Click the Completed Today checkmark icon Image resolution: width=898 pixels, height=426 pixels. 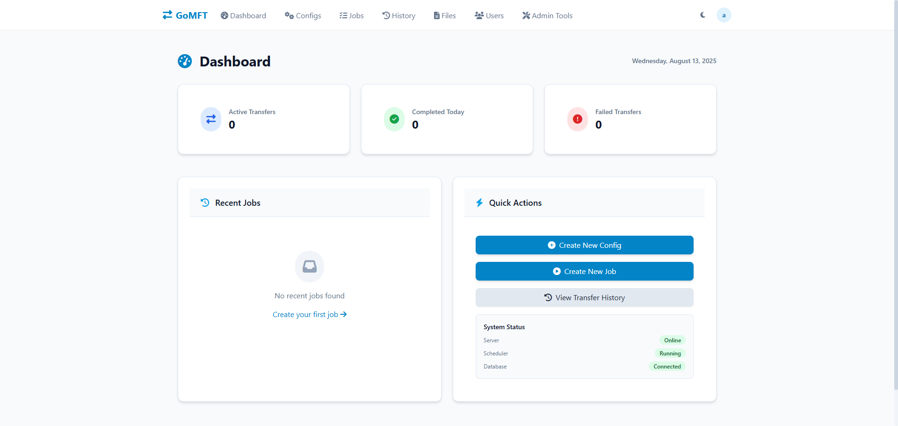[394, 119]
